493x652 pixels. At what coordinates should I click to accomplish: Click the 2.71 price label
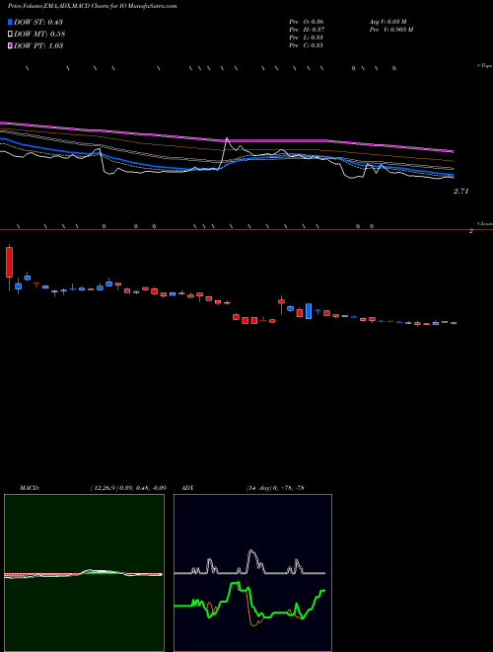(x=461, y=192)
